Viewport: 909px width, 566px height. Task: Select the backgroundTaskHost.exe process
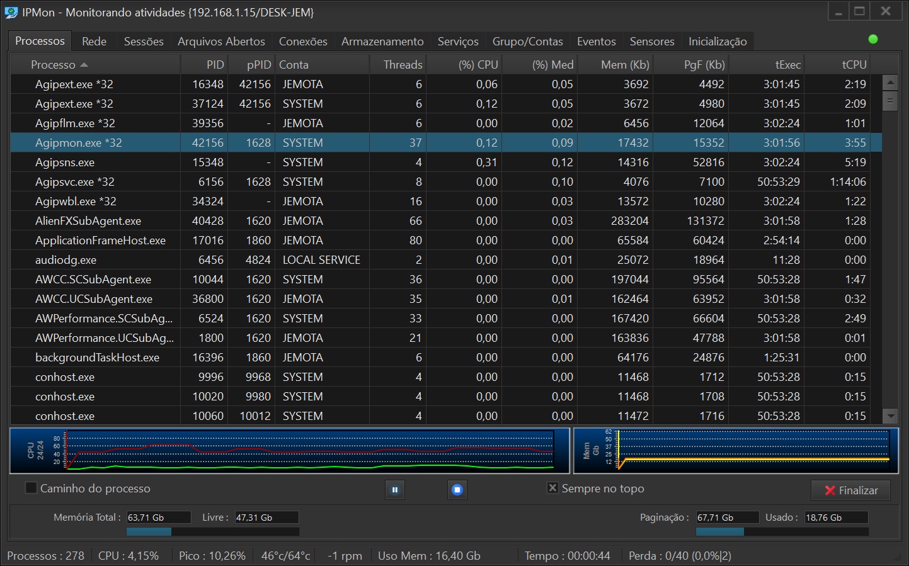(446, 358)
